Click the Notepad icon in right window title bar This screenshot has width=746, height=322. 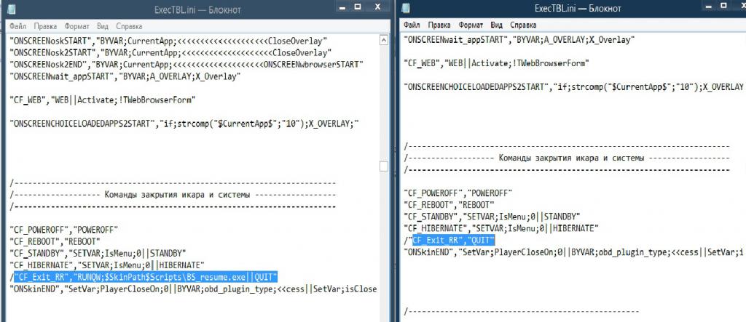coord(407,8)
